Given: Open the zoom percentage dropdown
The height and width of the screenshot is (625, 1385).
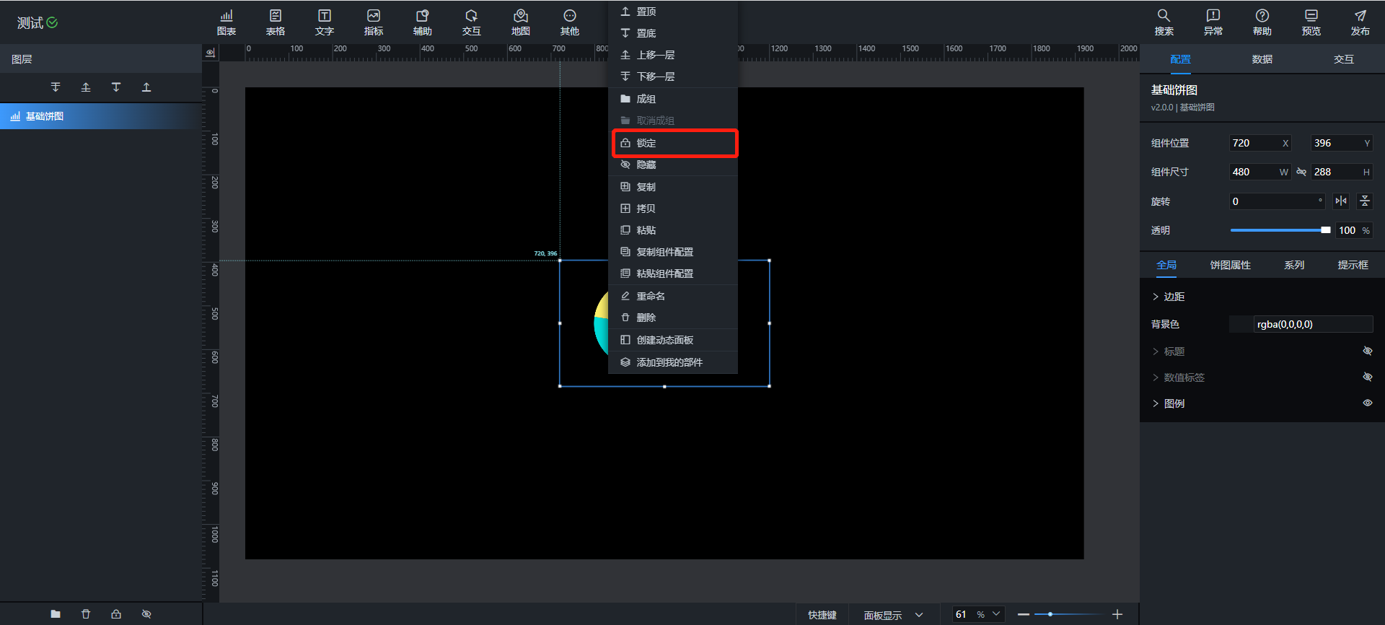Looking at the screenshot, I should (x=996, y=614).
